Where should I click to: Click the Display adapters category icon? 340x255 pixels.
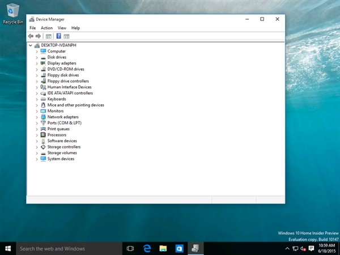point(44,63)
